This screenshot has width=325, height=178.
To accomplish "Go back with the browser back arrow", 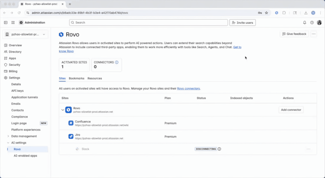I will click(5, 13).
